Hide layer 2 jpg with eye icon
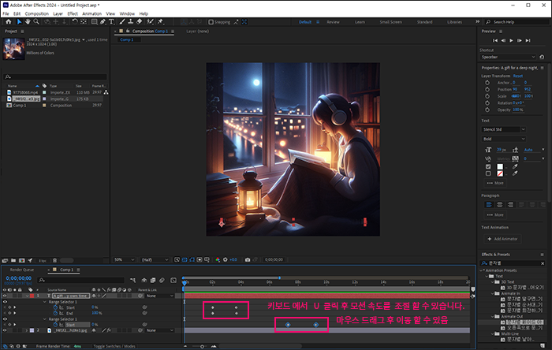Image resolution: width=552 pixels, height=350 pixels. (5, 330)
